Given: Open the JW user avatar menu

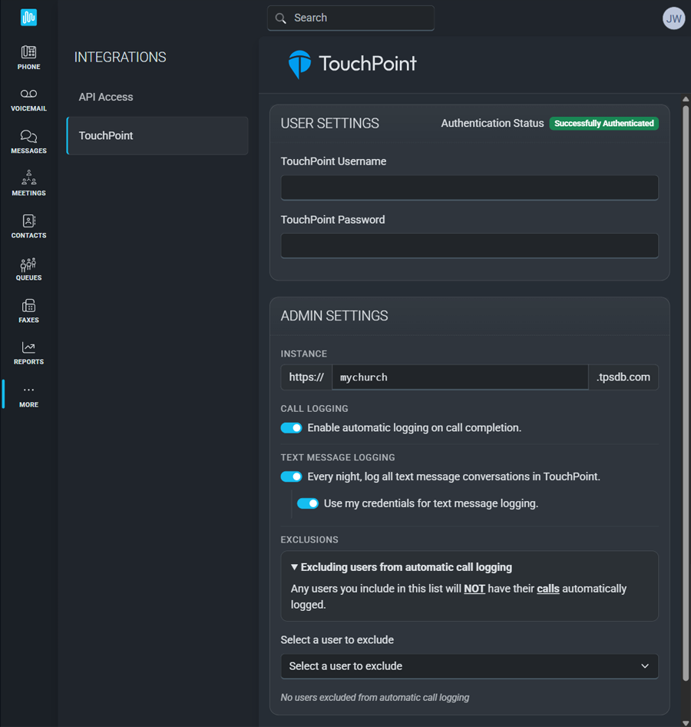Looking at the screenshot, I should [673, 18].
